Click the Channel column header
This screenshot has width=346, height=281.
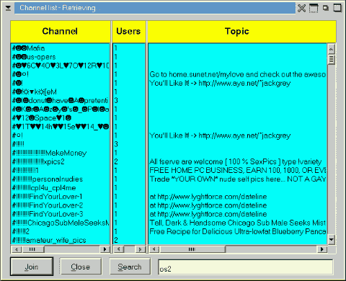60,32
